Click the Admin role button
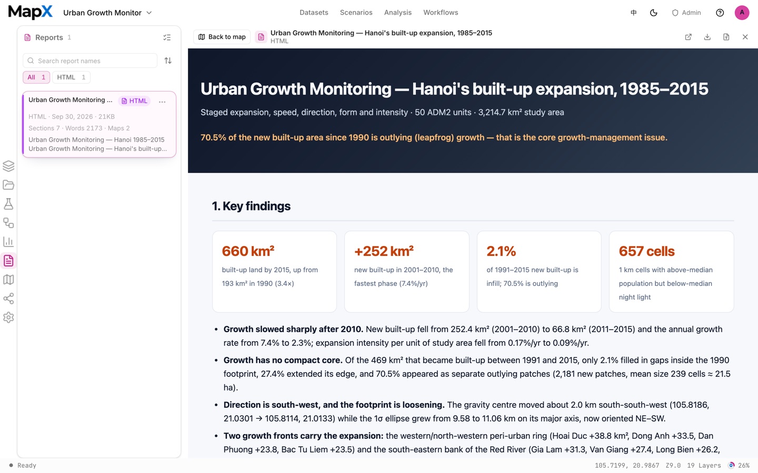The image size is (758, 473). click(x=686, y=13)
